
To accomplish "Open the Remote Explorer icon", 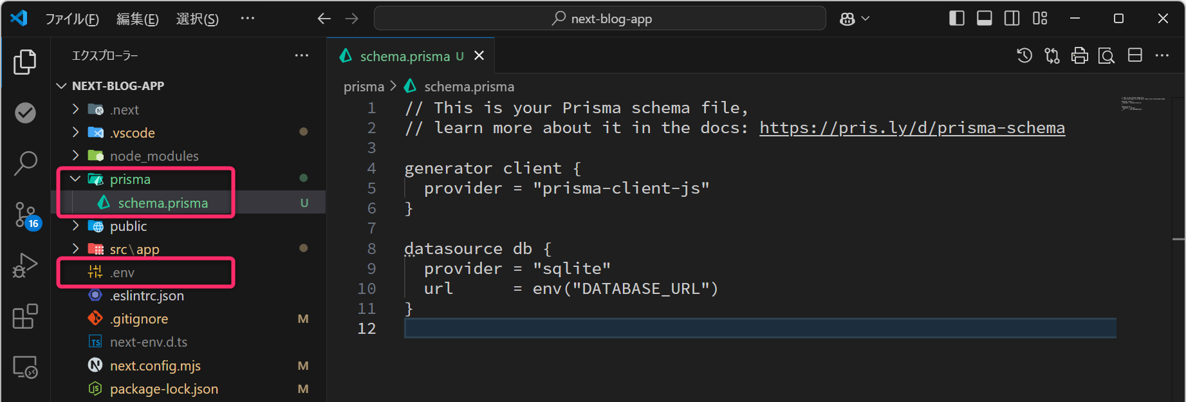I will 25,367.
